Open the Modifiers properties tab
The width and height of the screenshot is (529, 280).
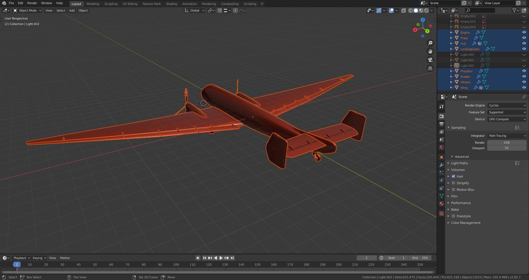click(x=442, y=165)
